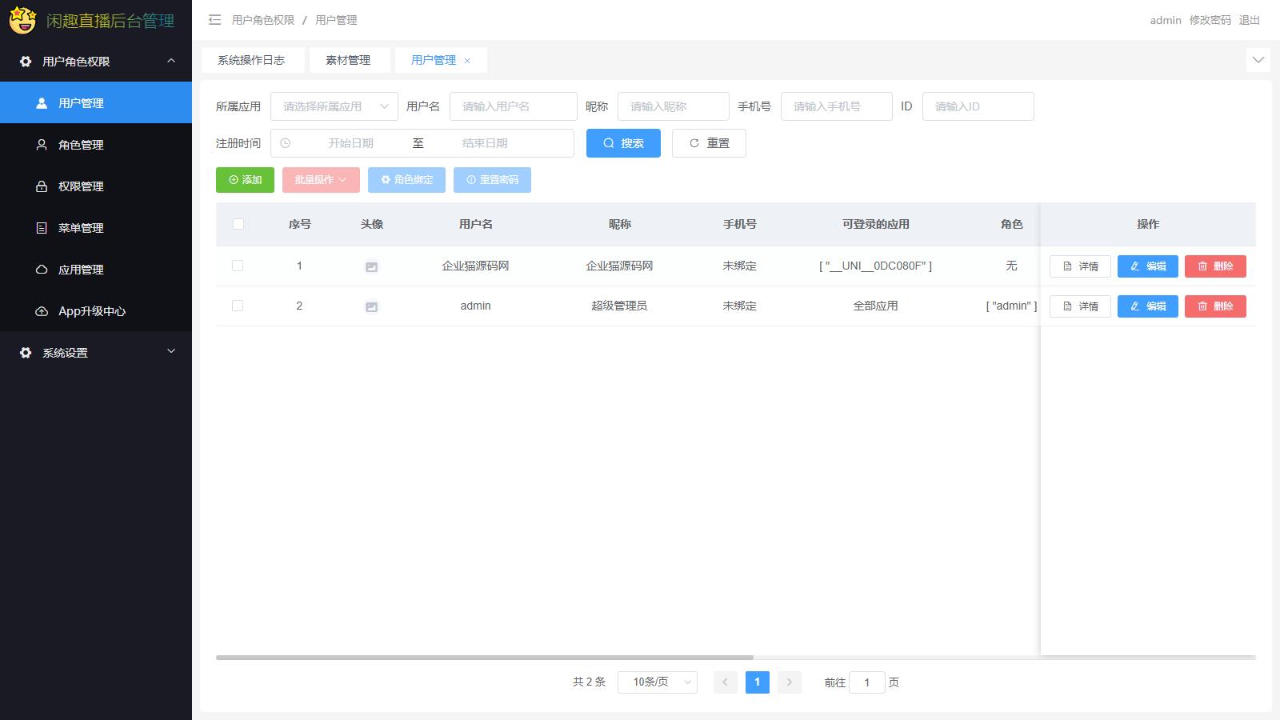Click the 删除 button for admin user

click(x=1214, y=306)
